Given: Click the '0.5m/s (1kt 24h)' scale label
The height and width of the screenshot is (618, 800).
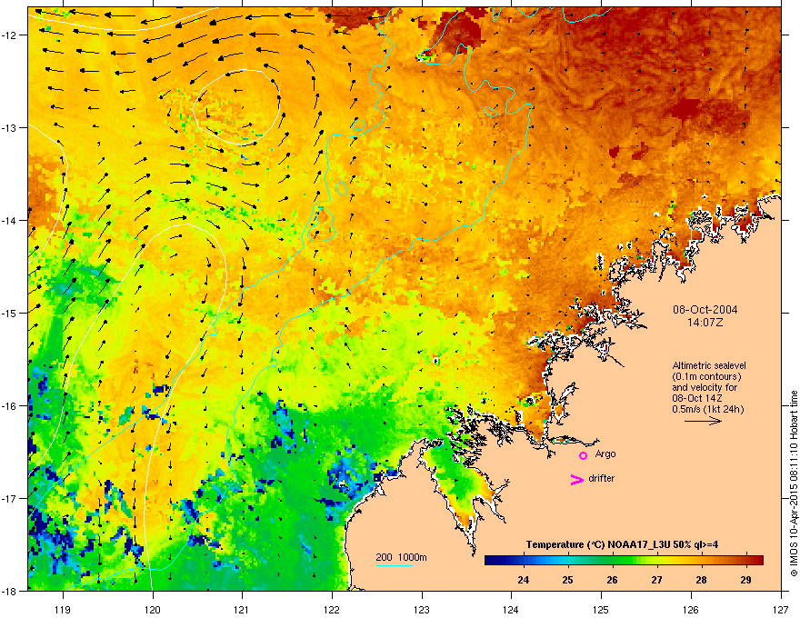Looking at the screenshot, I should [707, 409].
